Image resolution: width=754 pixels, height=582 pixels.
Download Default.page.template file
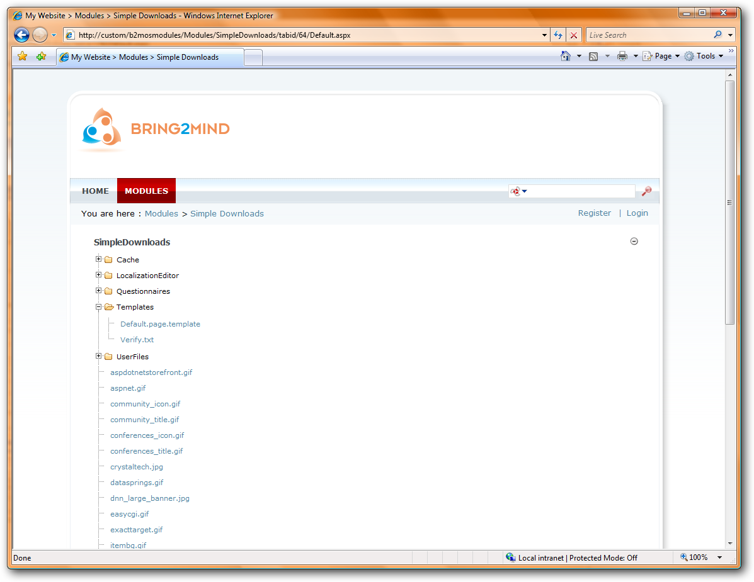point(160,324)
